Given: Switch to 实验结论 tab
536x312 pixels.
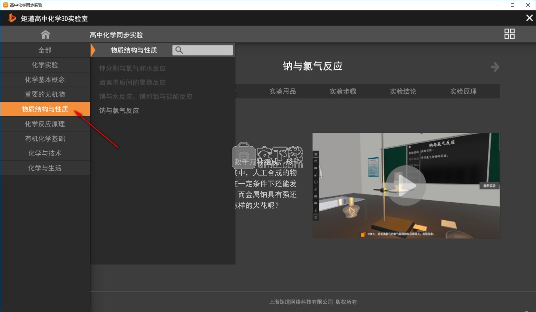Looking at the screenshot, I should click(403, 91).
